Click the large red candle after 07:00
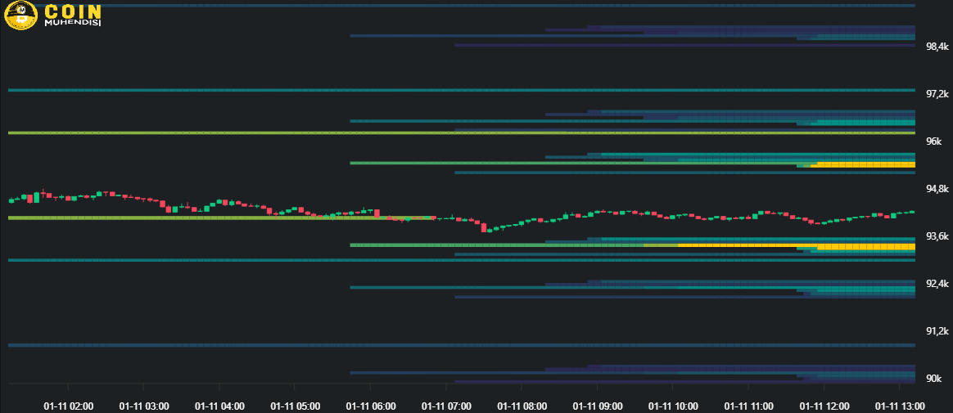The height and width of the screenshot is (413, 953). pos(484,227)
